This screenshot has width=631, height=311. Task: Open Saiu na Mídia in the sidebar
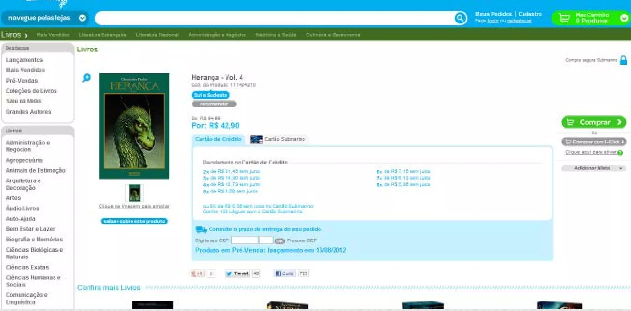click(x=24, y=101)
